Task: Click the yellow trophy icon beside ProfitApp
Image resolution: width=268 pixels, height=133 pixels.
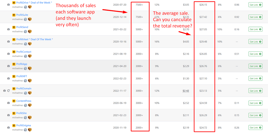Action: [14, 64]
